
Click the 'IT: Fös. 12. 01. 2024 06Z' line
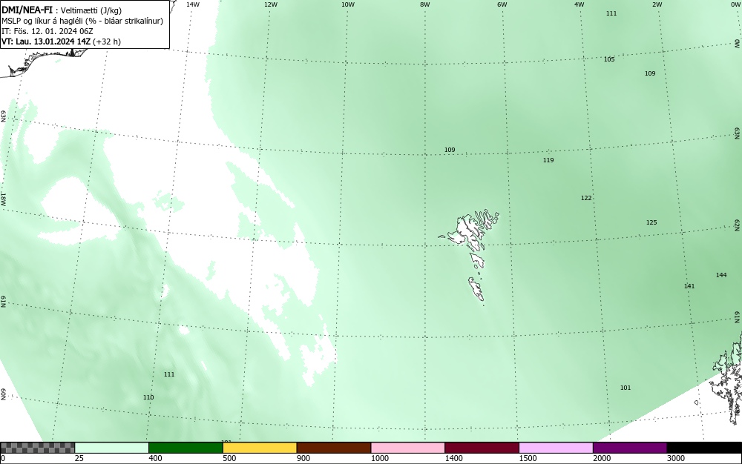pos(47,31)
